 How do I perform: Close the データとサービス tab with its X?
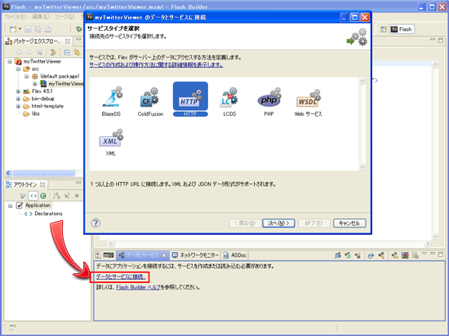tap(164, 255)
